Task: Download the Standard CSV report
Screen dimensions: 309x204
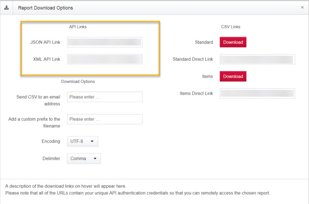Action: (x=233, y=42)
